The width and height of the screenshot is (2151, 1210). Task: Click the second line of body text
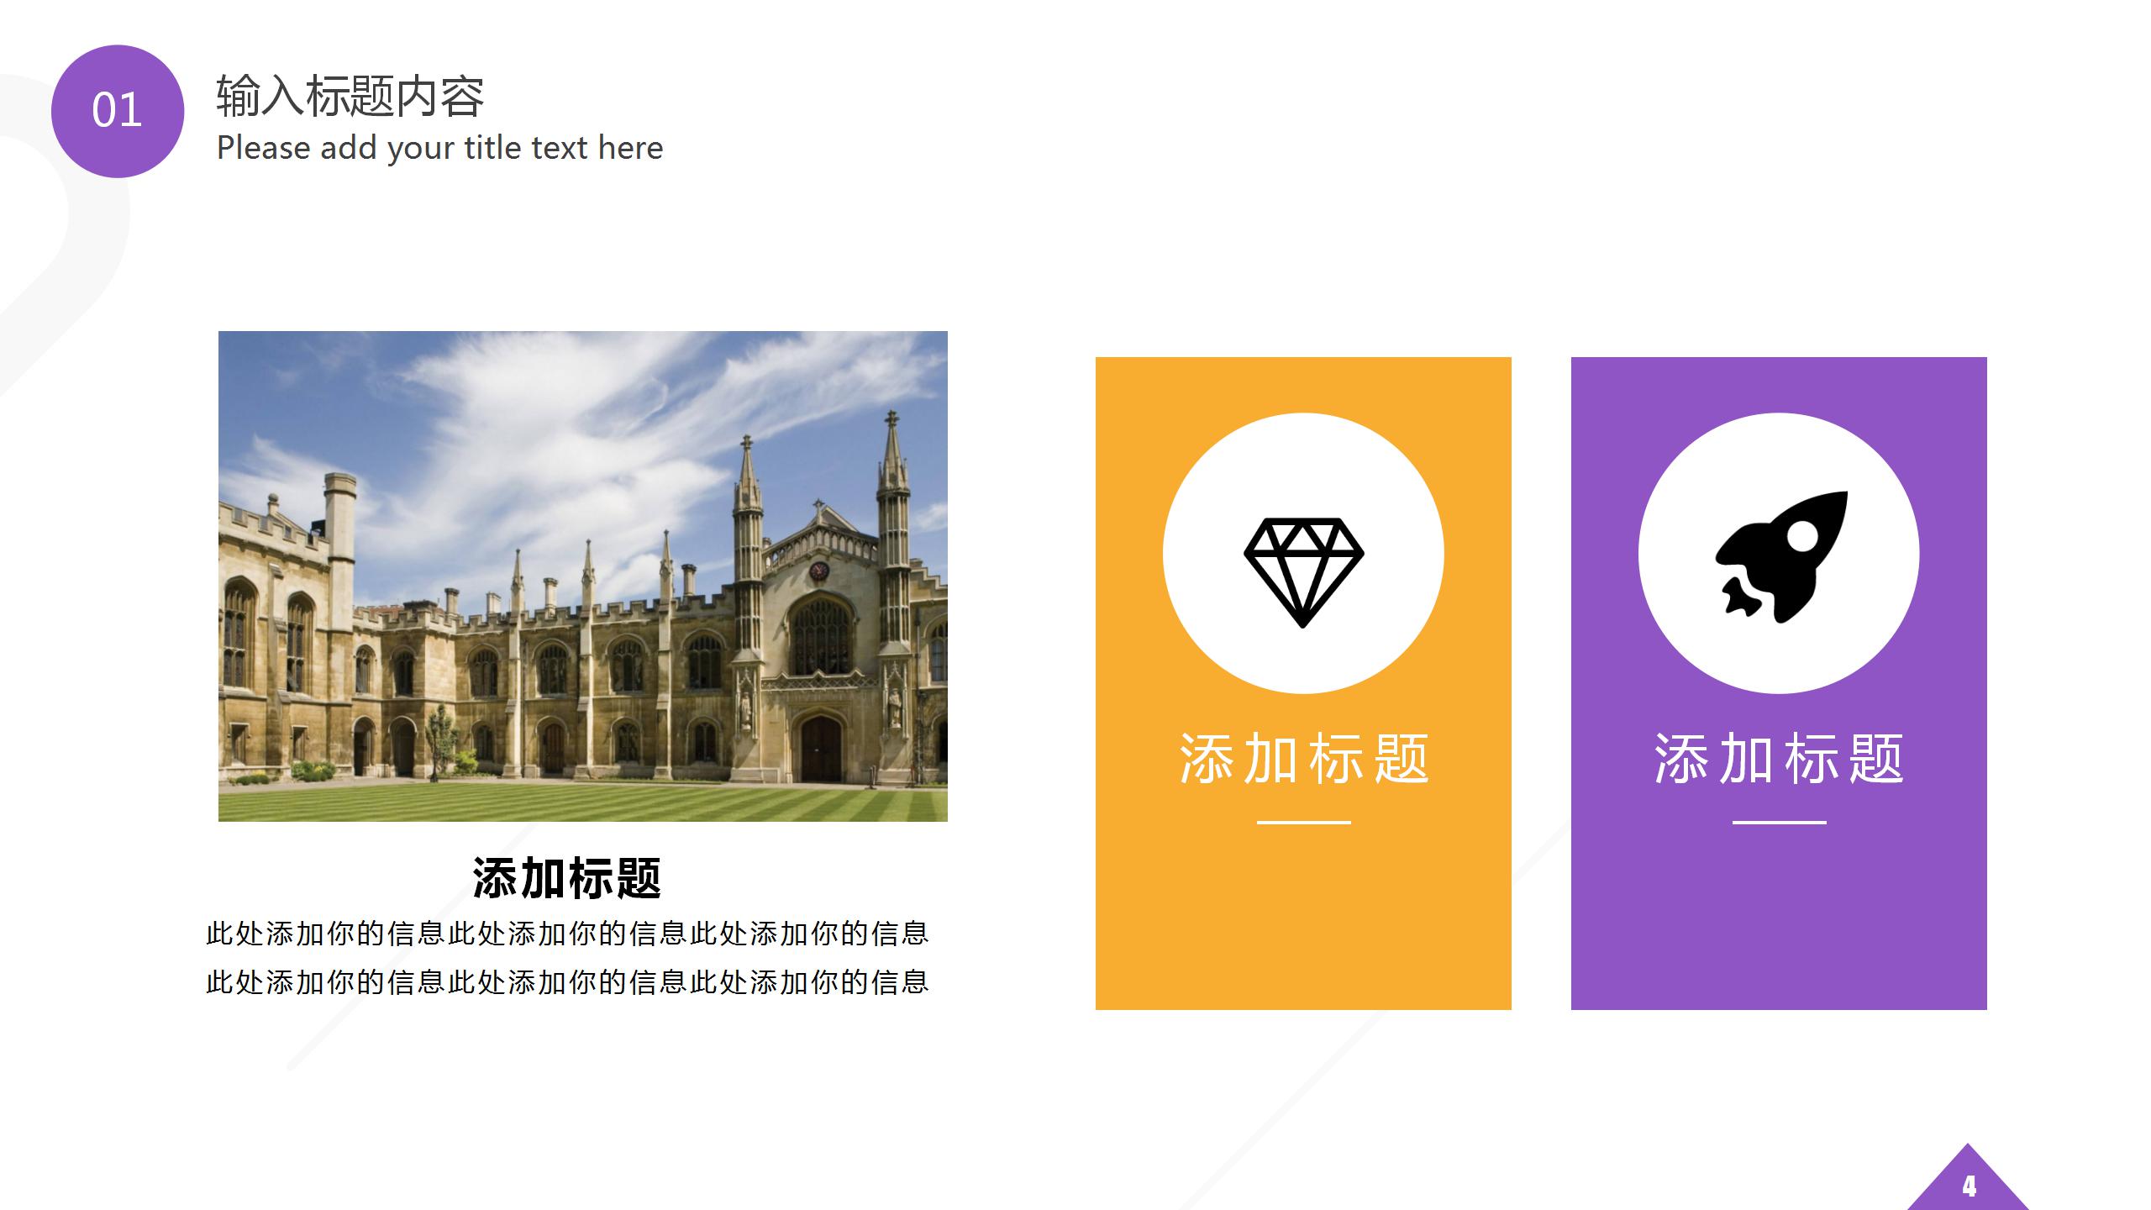pos(567,982)
